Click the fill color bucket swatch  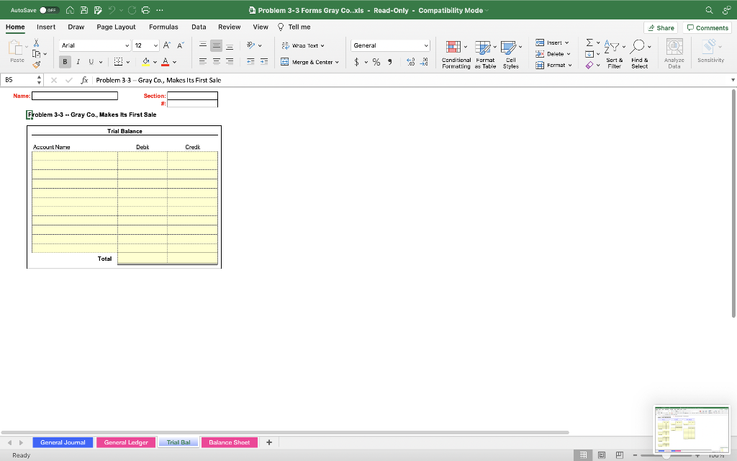145,62
